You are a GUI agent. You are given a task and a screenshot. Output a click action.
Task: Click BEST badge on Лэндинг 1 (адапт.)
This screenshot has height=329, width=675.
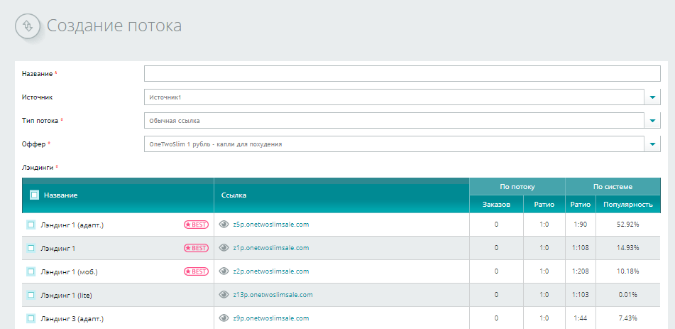point(196,225)
